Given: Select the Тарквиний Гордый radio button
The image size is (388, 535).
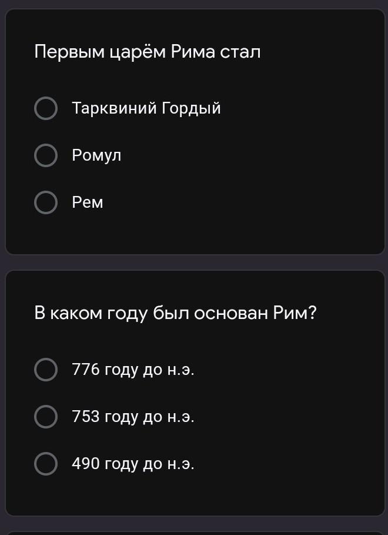Looking at the screenshot, I should (46, 109).
